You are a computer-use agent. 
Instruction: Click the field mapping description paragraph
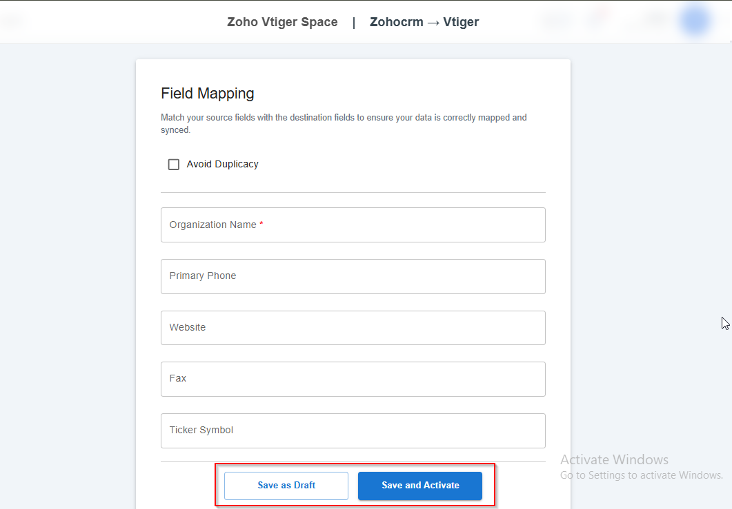[x=344, y=123]
